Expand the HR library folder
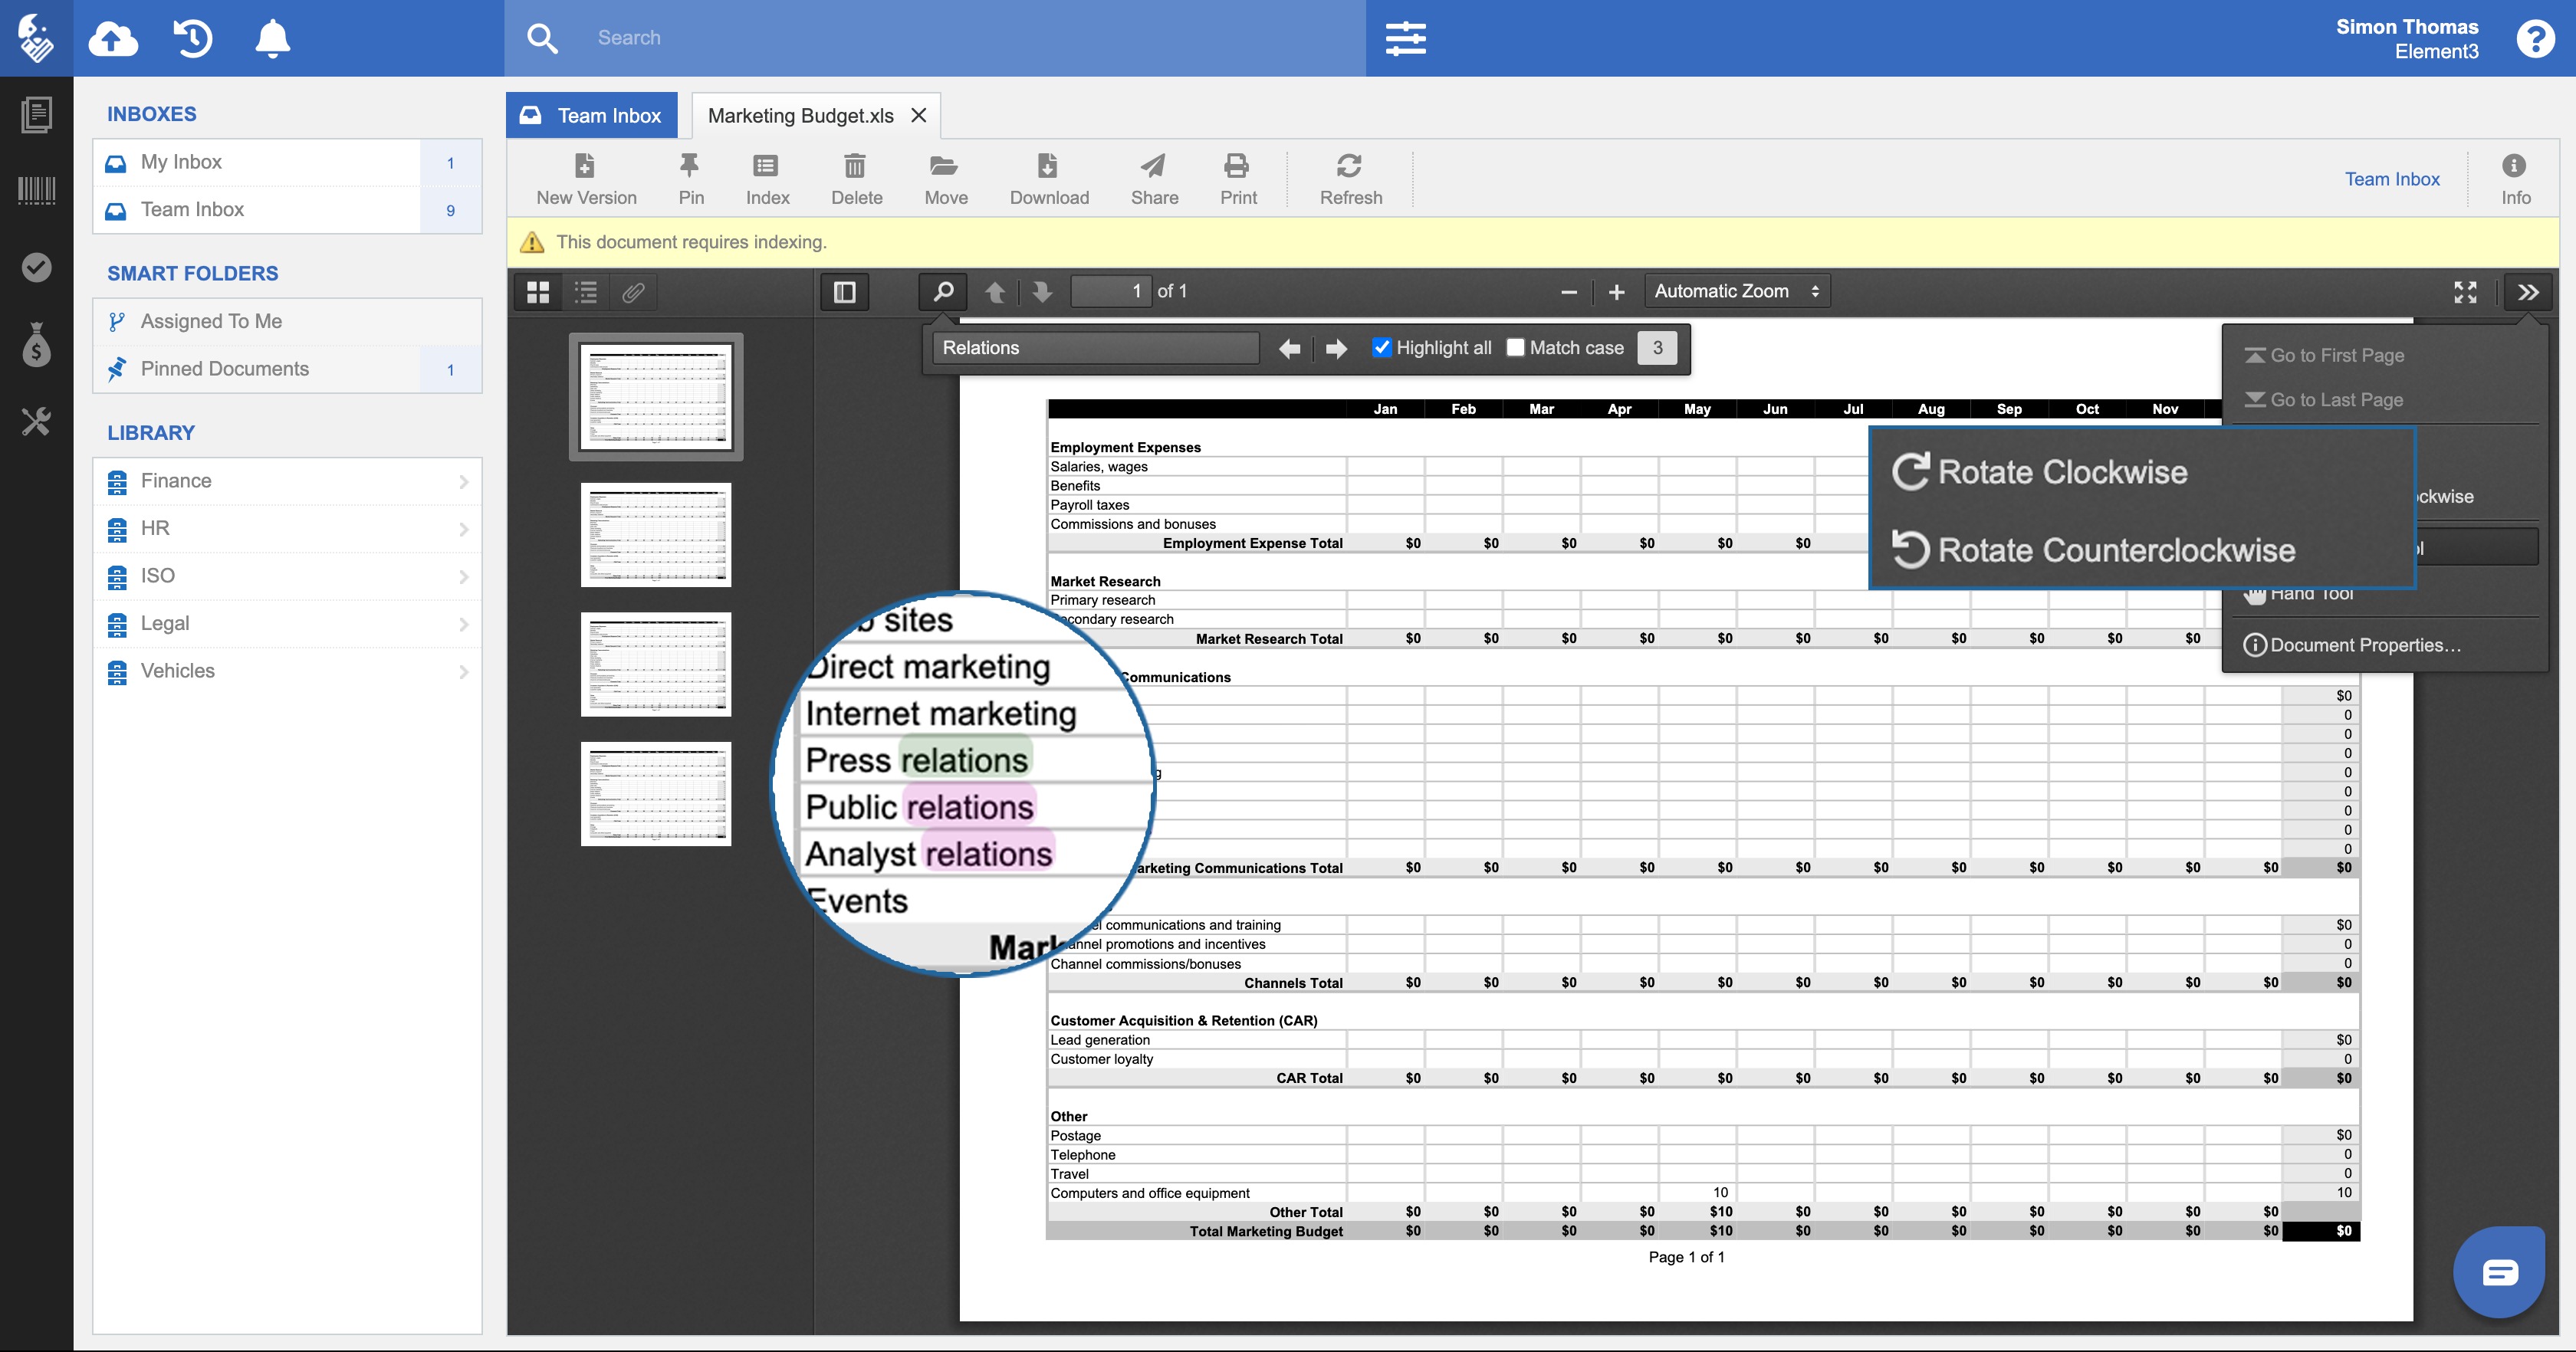This screenshot has height=1352, width=2576. pos(287,528)
